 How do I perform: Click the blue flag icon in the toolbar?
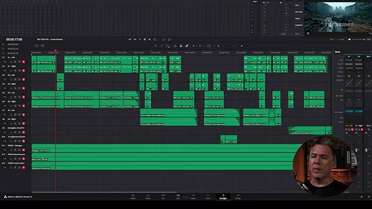194,46
